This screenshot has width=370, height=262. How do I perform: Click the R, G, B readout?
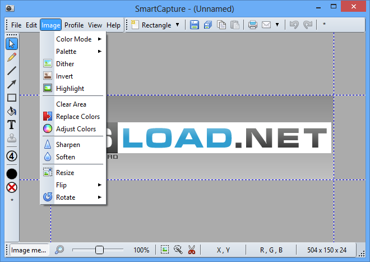click(271, 250)
